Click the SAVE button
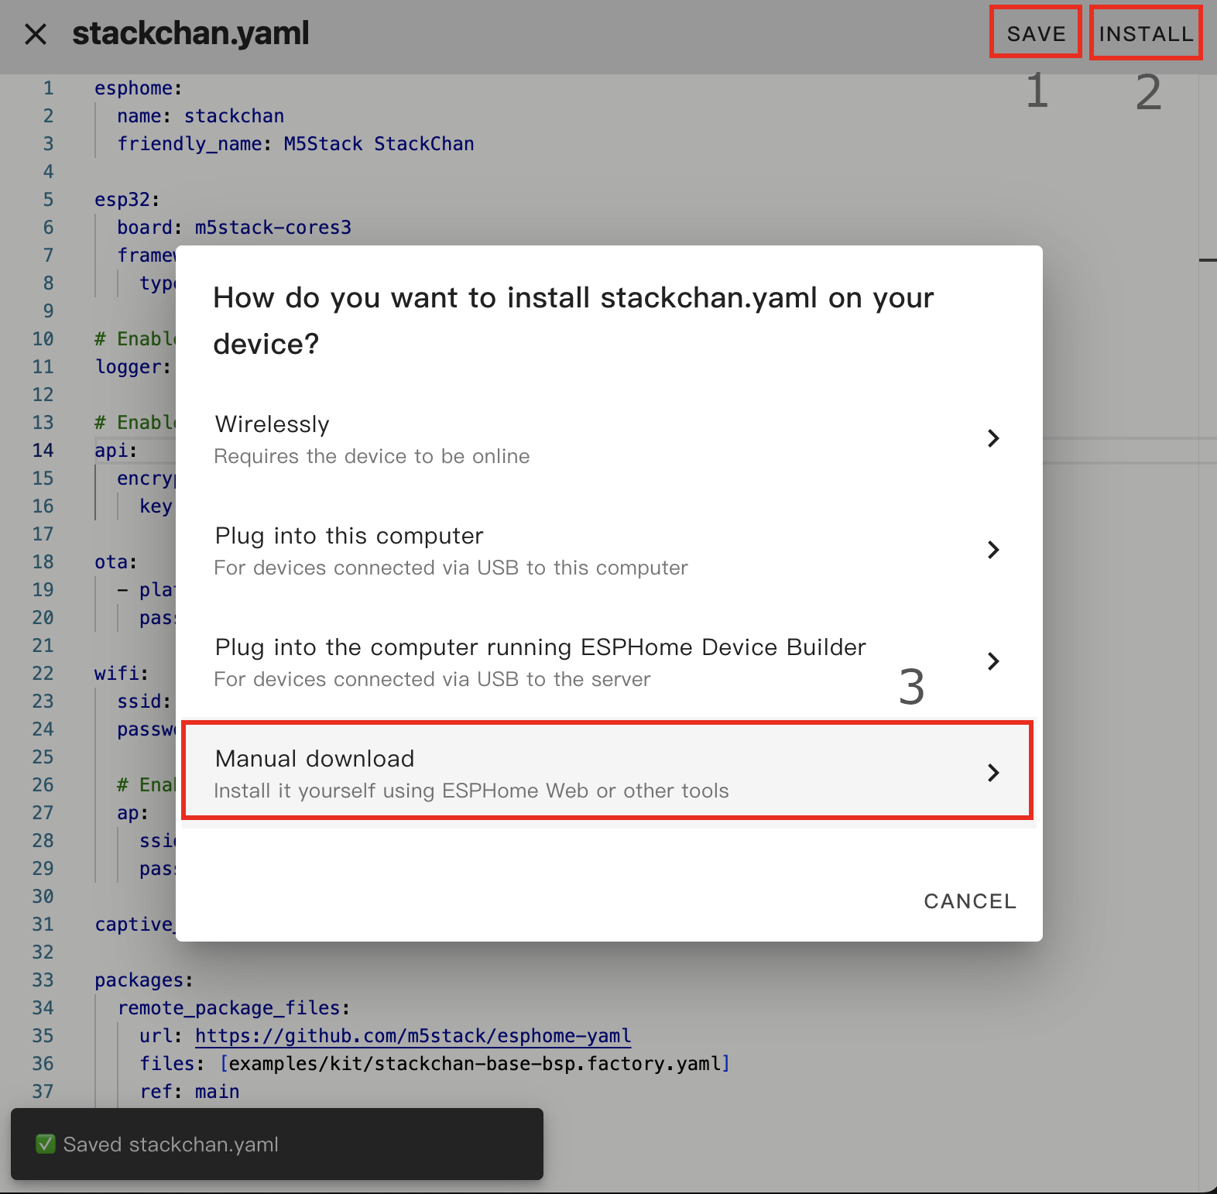The image size is (1217, 1194). [x=1036, y=34]
